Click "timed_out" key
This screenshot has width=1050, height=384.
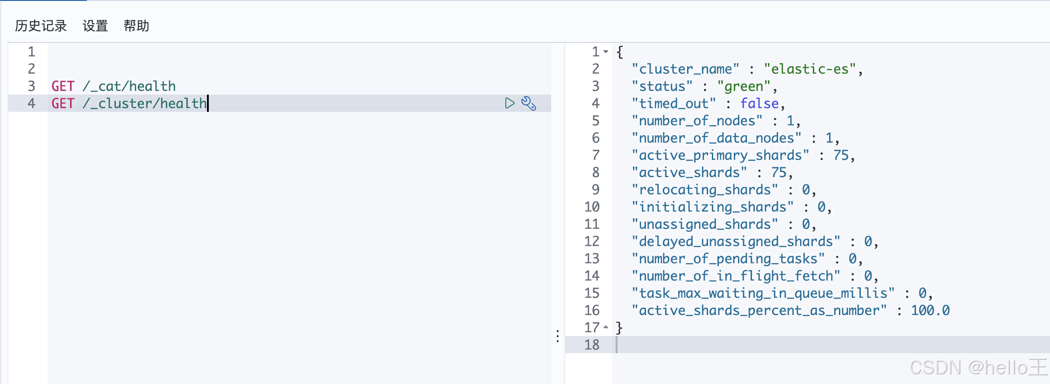[x=674, y=103]
